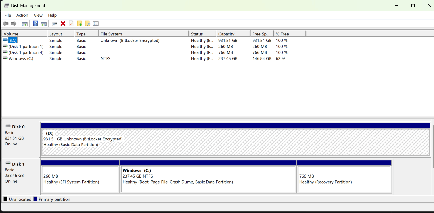Toggle the Action pane icon
Screen dimensions: 434x213
click(x=44, y=24)
